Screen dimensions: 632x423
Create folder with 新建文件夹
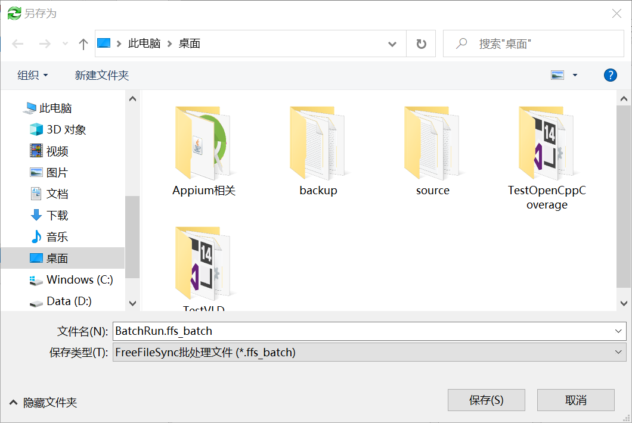point(101,75)
